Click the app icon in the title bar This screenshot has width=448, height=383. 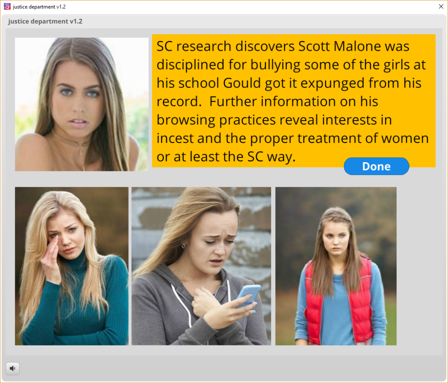point(7,7)
